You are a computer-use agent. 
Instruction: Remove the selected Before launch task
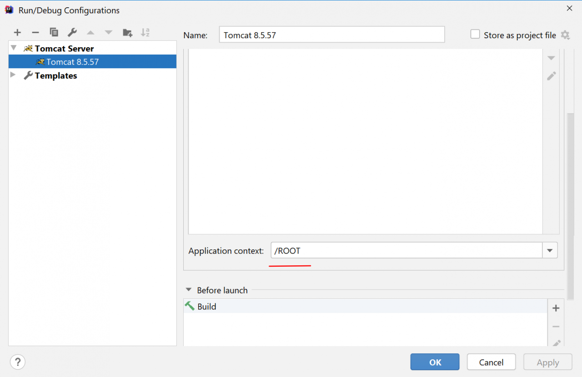click(x=556, y=327)
